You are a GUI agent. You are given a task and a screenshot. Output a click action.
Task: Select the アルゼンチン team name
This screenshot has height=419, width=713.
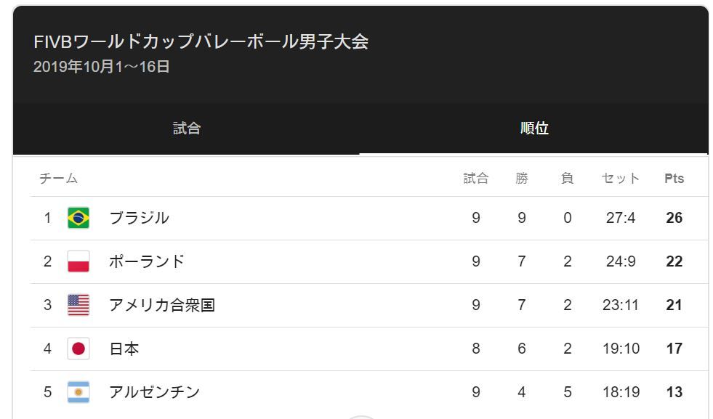[154, 392]
